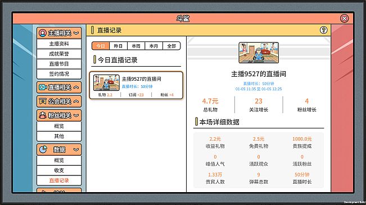Click the 公会相关 flag icon
This screenshot has height=205, width=366.
pos(43,101)
